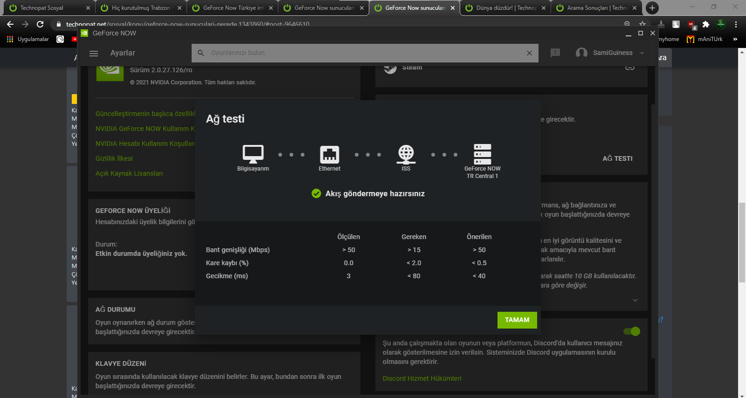This screenshot has height=398, width=746.
Task: Click the NVIDIA icon in GeForce NOW title bar
Action: (x=84, y=33)
